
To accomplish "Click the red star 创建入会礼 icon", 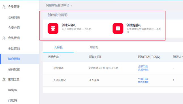I will 53,29.
